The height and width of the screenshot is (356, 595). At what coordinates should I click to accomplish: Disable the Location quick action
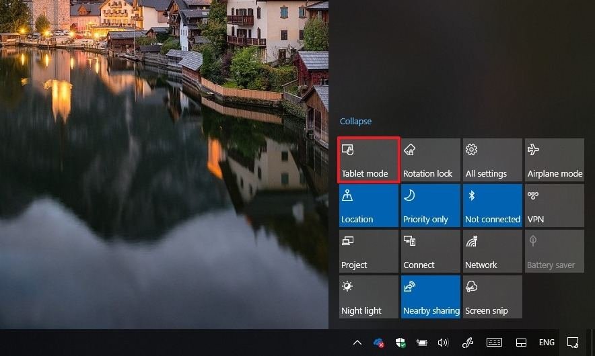[x=369, y=206]
